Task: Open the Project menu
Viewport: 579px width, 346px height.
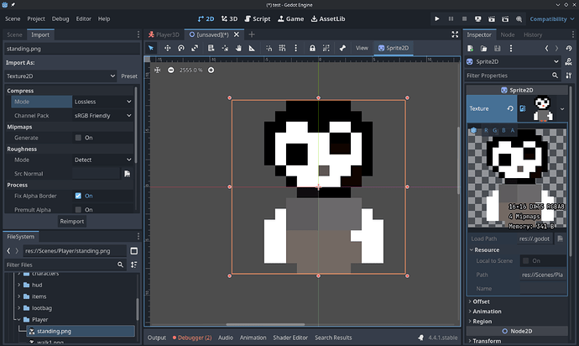Action: point(36,18)
